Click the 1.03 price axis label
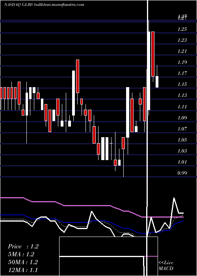 pos(182,151)
